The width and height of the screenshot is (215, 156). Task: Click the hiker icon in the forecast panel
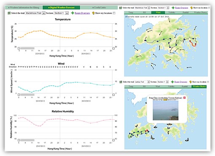tap(9, 13)
